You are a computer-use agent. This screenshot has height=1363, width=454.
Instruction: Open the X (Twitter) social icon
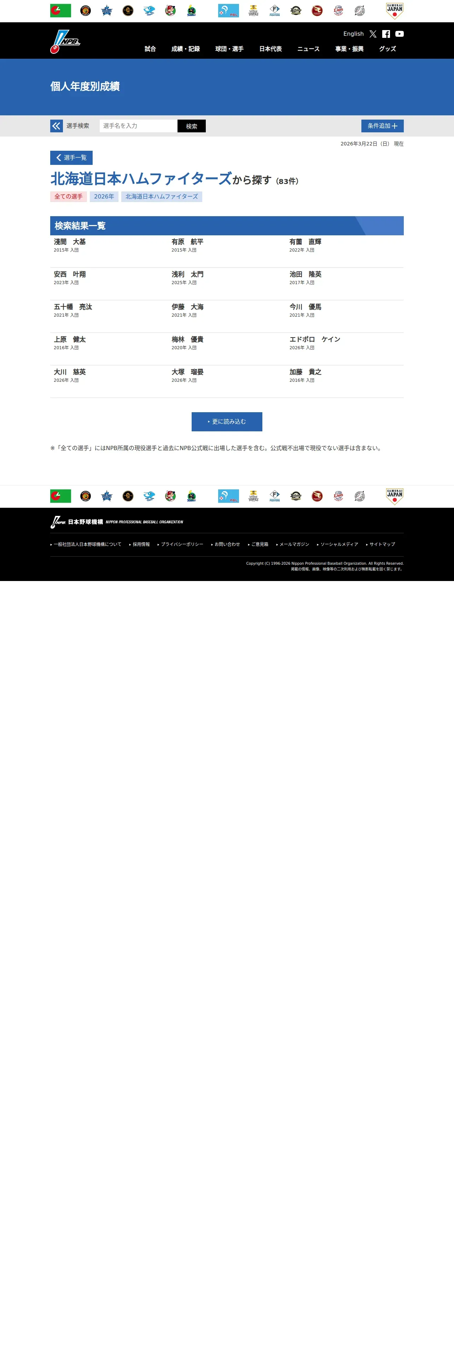tap(373, 34)
